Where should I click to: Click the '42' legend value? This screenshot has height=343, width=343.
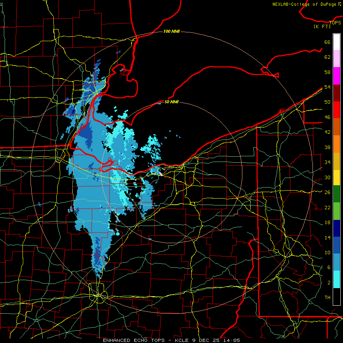[327, 132]
